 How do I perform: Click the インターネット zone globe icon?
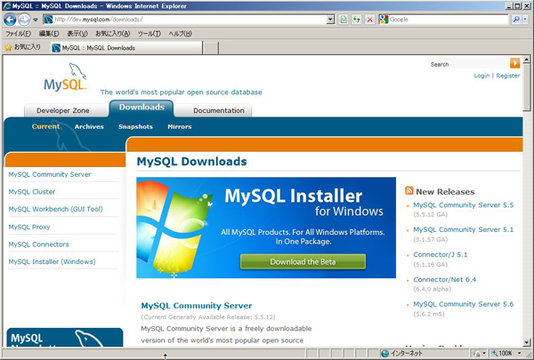pos(384,353)
